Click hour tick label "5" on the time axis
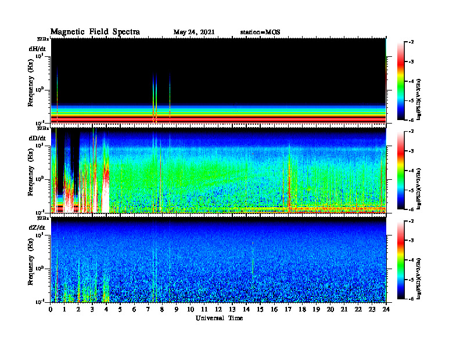This screenshot has width=460, height=355. [x=120, y=309]
